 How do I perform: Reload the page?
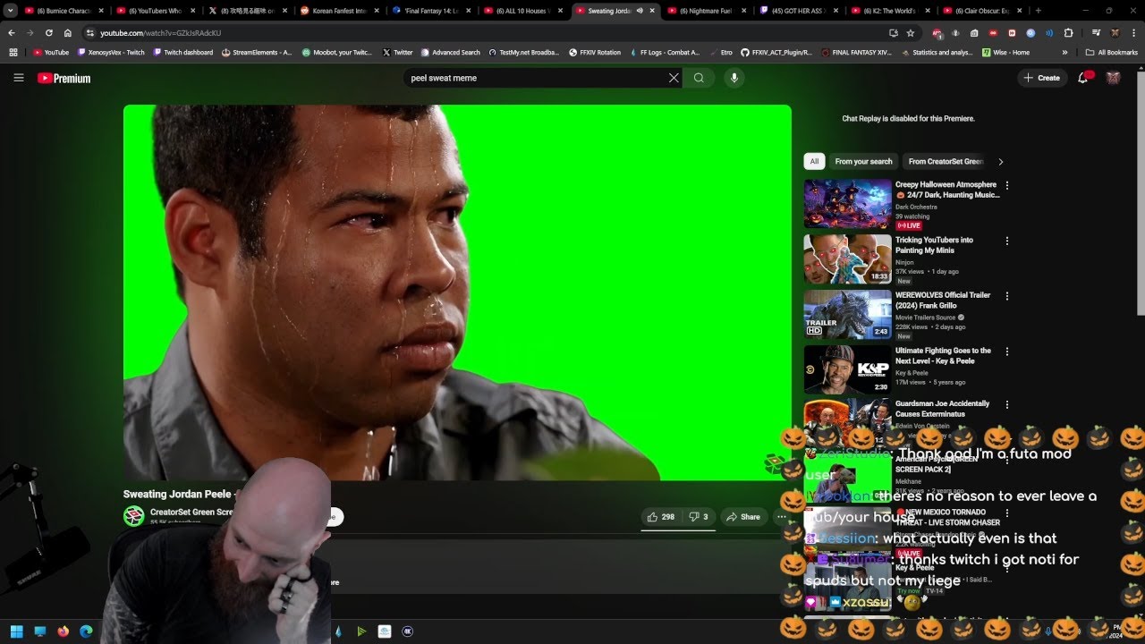coord(48,33)
